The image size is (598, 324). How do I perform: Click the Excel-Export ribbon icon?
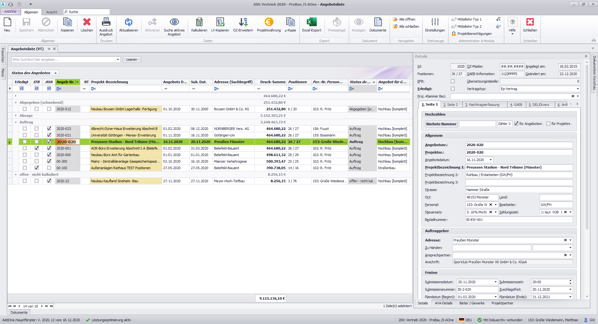(311, 22)
